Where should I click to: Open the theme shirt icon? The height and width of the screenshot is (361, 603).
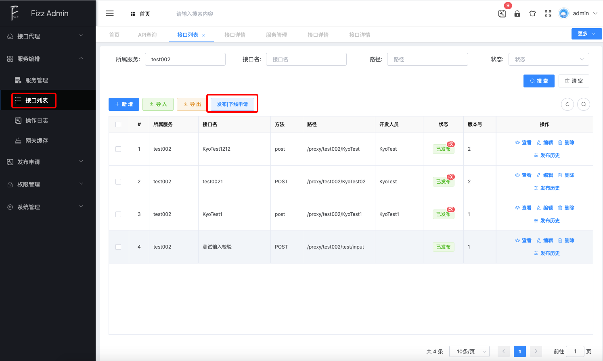pos(533,14)
